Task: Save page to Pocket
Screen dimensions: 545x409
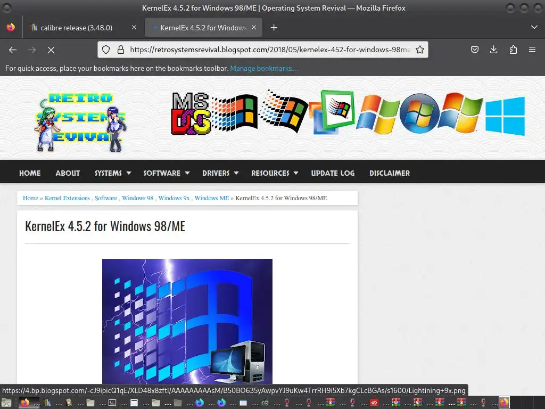Action: (474, 50)
